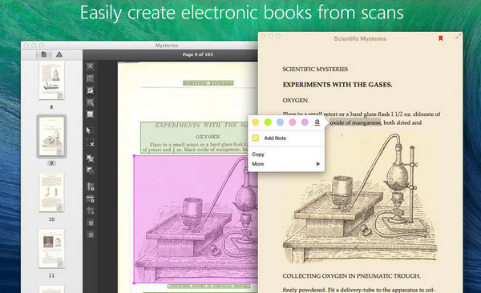Highlight selection in purple
This screenshot has width=481, height=293.
[305, 122]
